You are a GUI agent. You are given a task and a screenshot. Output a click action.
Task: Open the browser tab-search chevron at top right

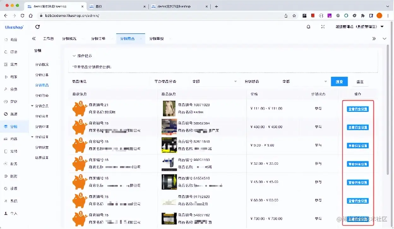click(388, 6)
